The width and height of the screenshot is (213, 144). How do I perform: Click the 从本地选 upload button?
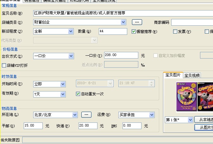(x=204, y=120)
